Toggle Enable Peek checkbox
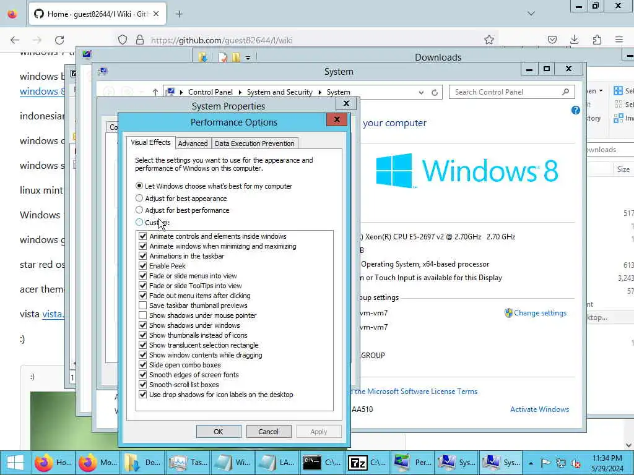This screenshot has height=475, width=634. [143, 266]
